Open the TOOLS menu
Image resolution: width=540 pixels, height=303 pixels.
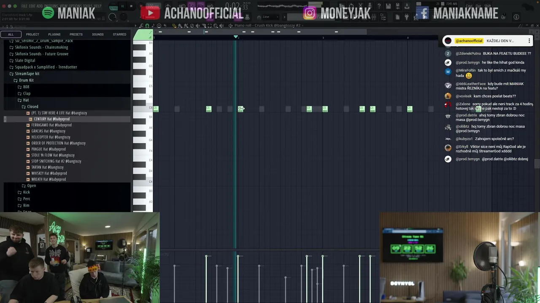[88, 6]
